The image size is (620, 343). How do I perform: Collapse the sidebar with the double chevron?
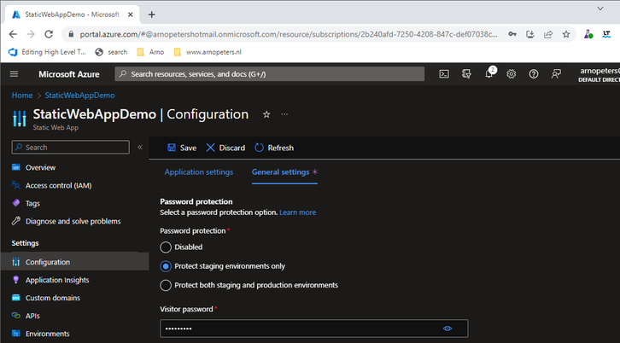140,148
